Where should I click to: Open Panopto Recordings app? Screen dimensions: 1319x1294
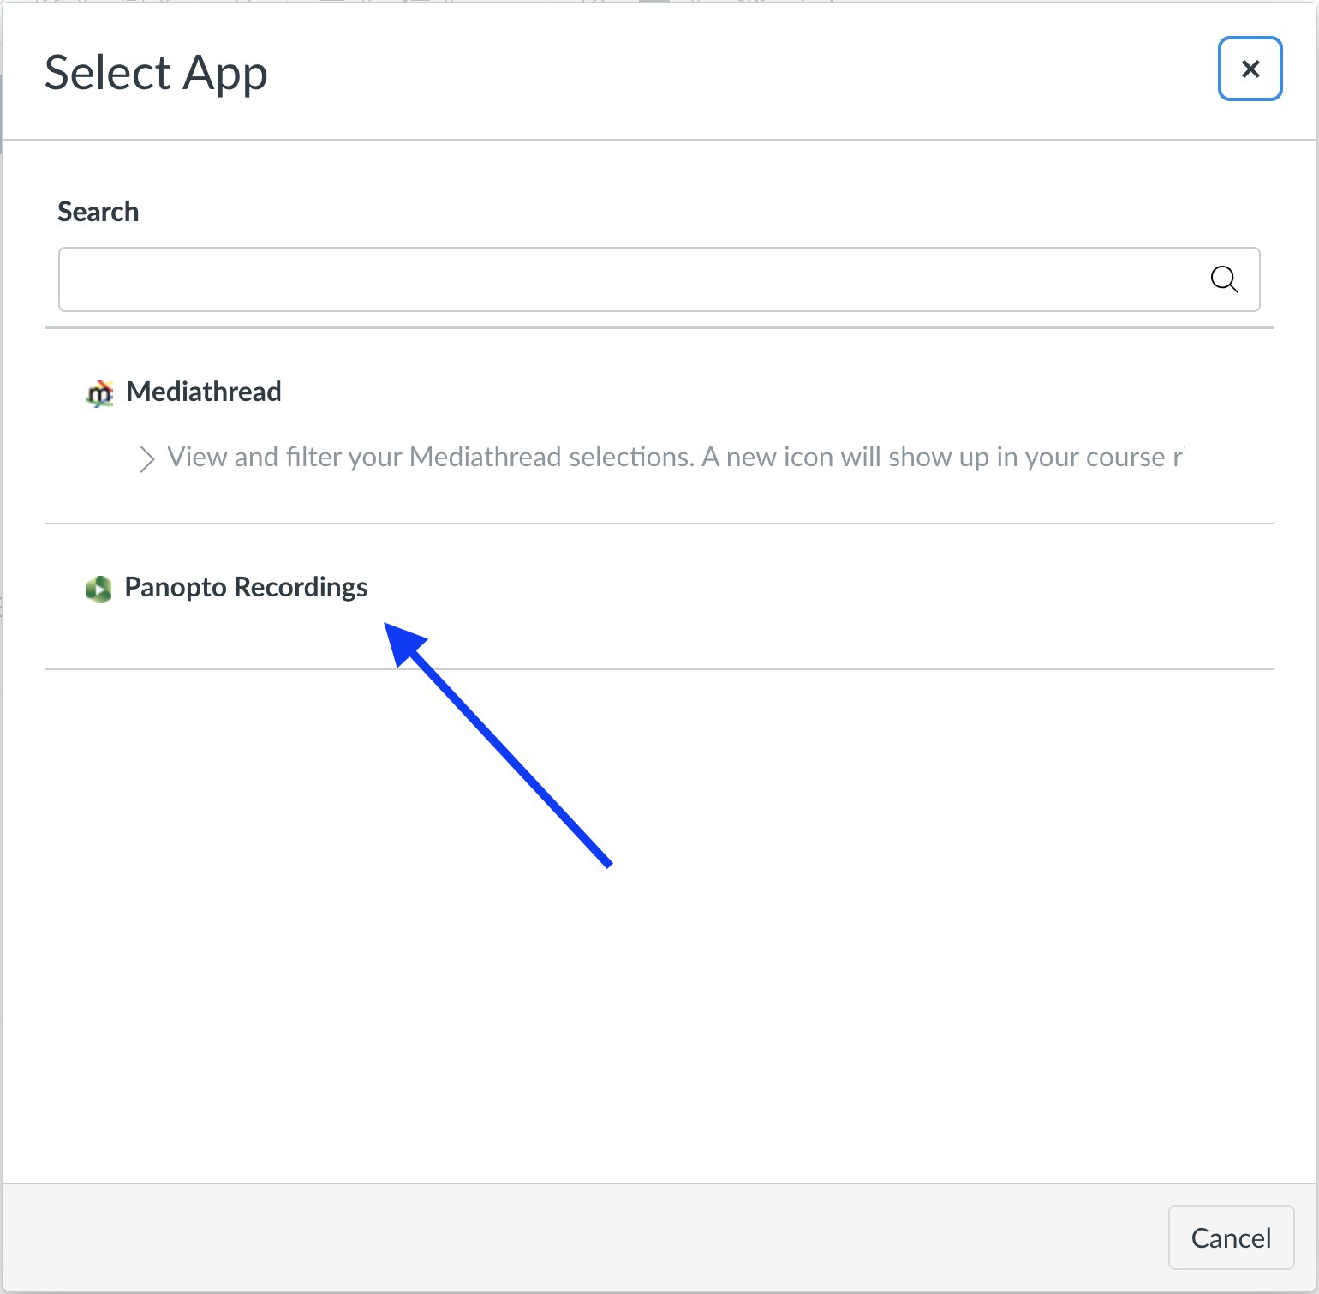246,587
